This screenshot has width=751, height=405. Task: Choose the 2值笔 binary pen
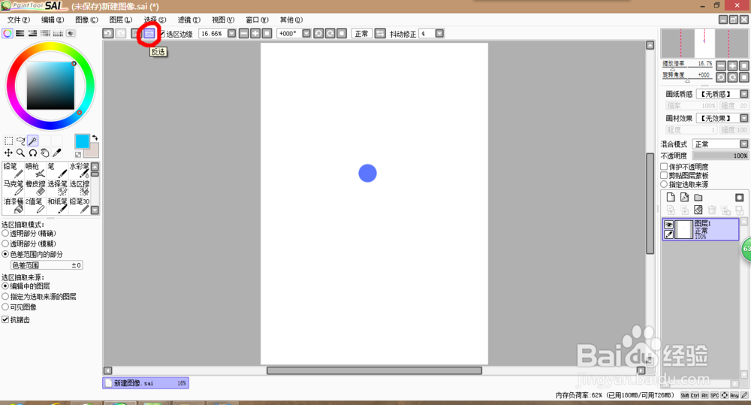tap(35, 206)
